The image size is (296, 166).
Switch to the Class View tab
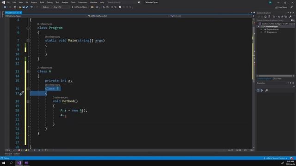[277, 79]
